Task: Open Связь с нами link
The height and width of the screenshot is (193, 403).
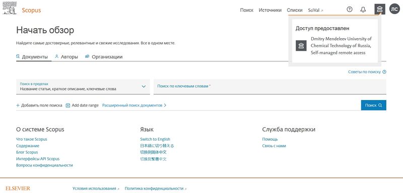Action: 274,146
